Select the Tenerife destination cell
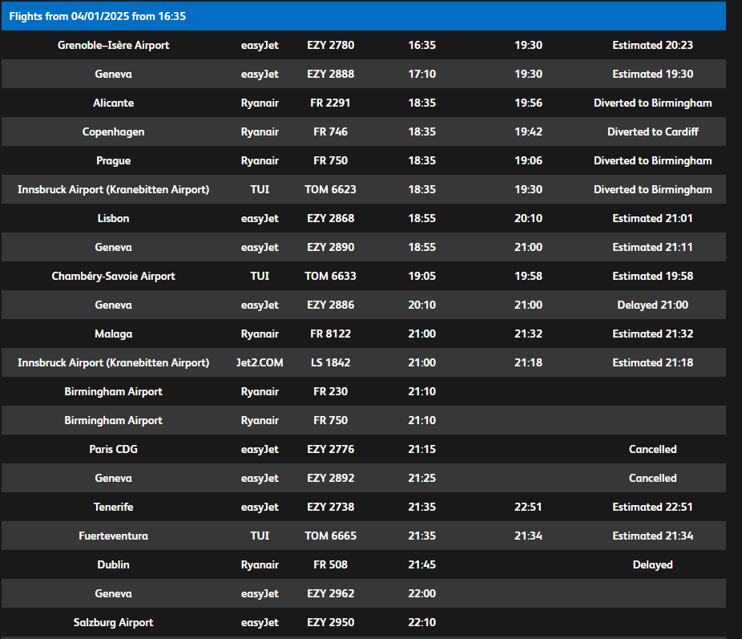 (x=113, y=507)
